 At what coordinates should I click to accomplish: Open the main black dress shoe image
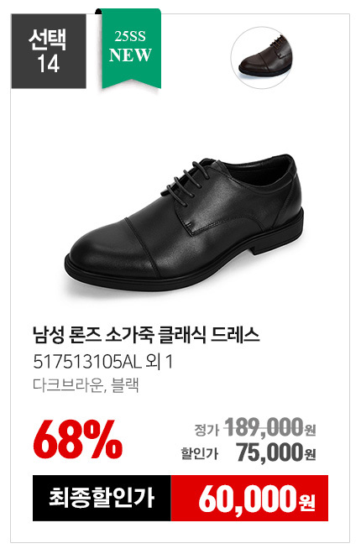click(185, 222)
